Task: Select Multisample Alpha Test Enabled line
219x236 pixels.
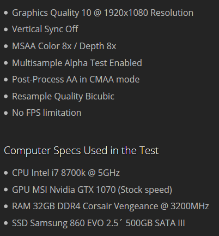Action: coord(77,63)
